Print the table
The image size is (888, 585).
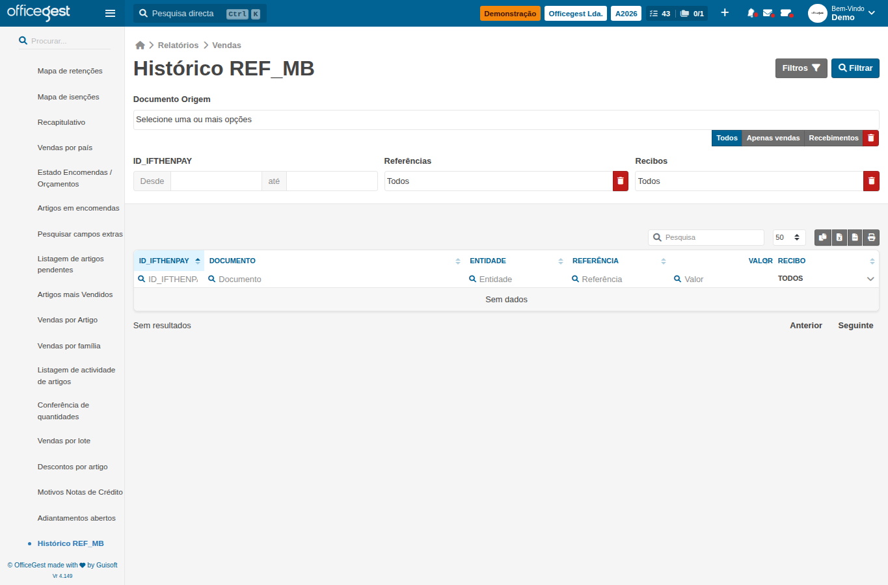pos(871,237)
